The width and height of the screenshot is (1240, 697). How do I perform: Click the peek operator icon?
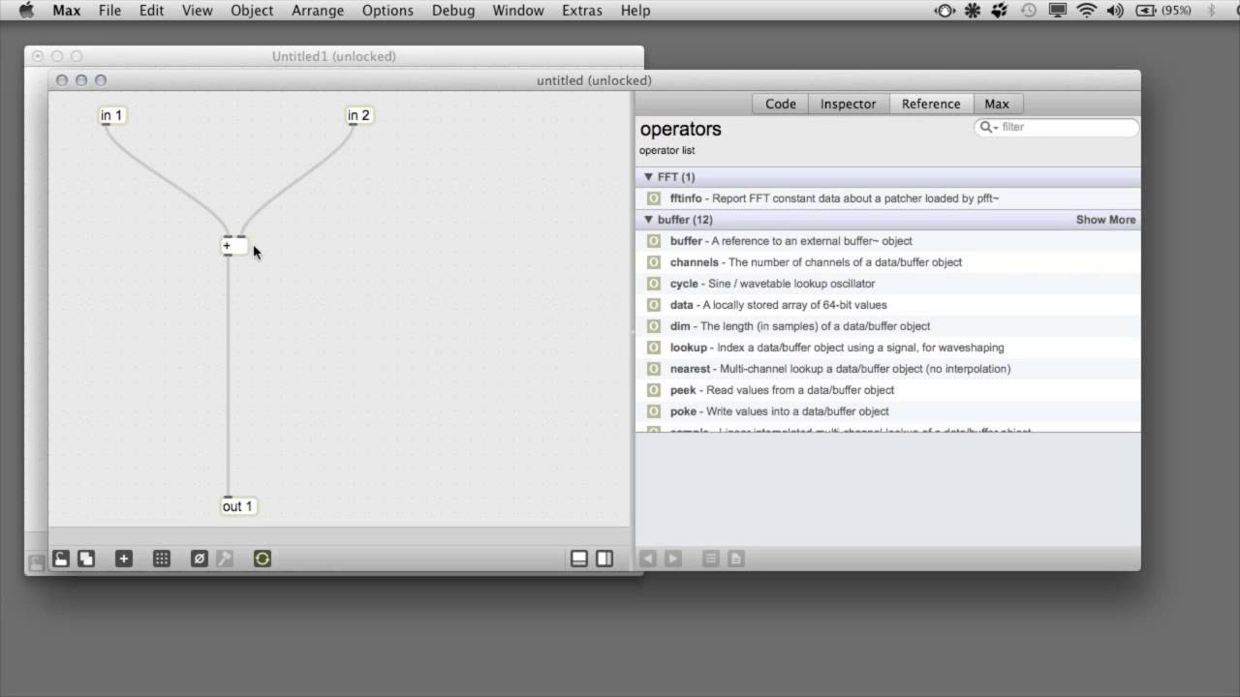click(654, 390)
